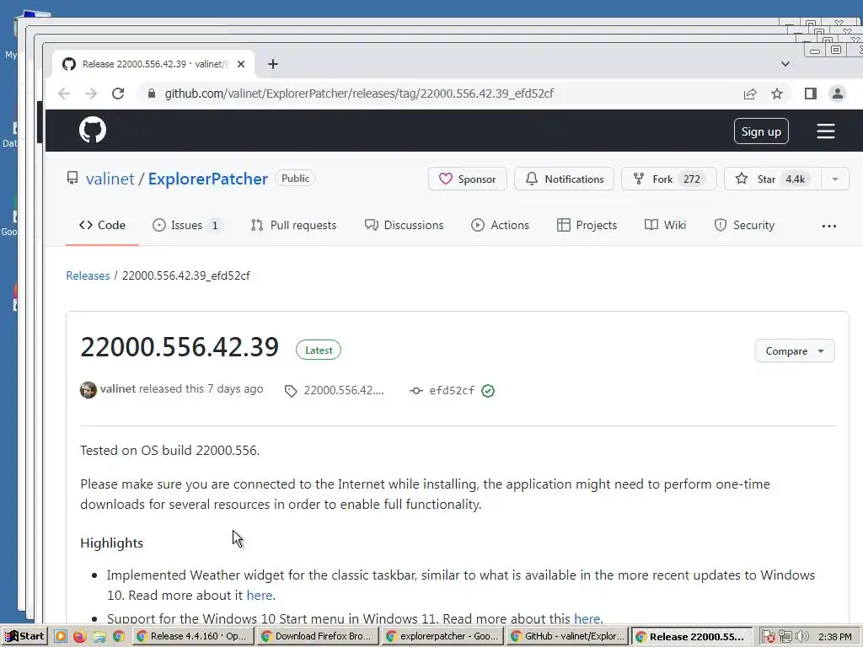863x647 pixels.
Task: Click the network tray icon
Action: 785,637
